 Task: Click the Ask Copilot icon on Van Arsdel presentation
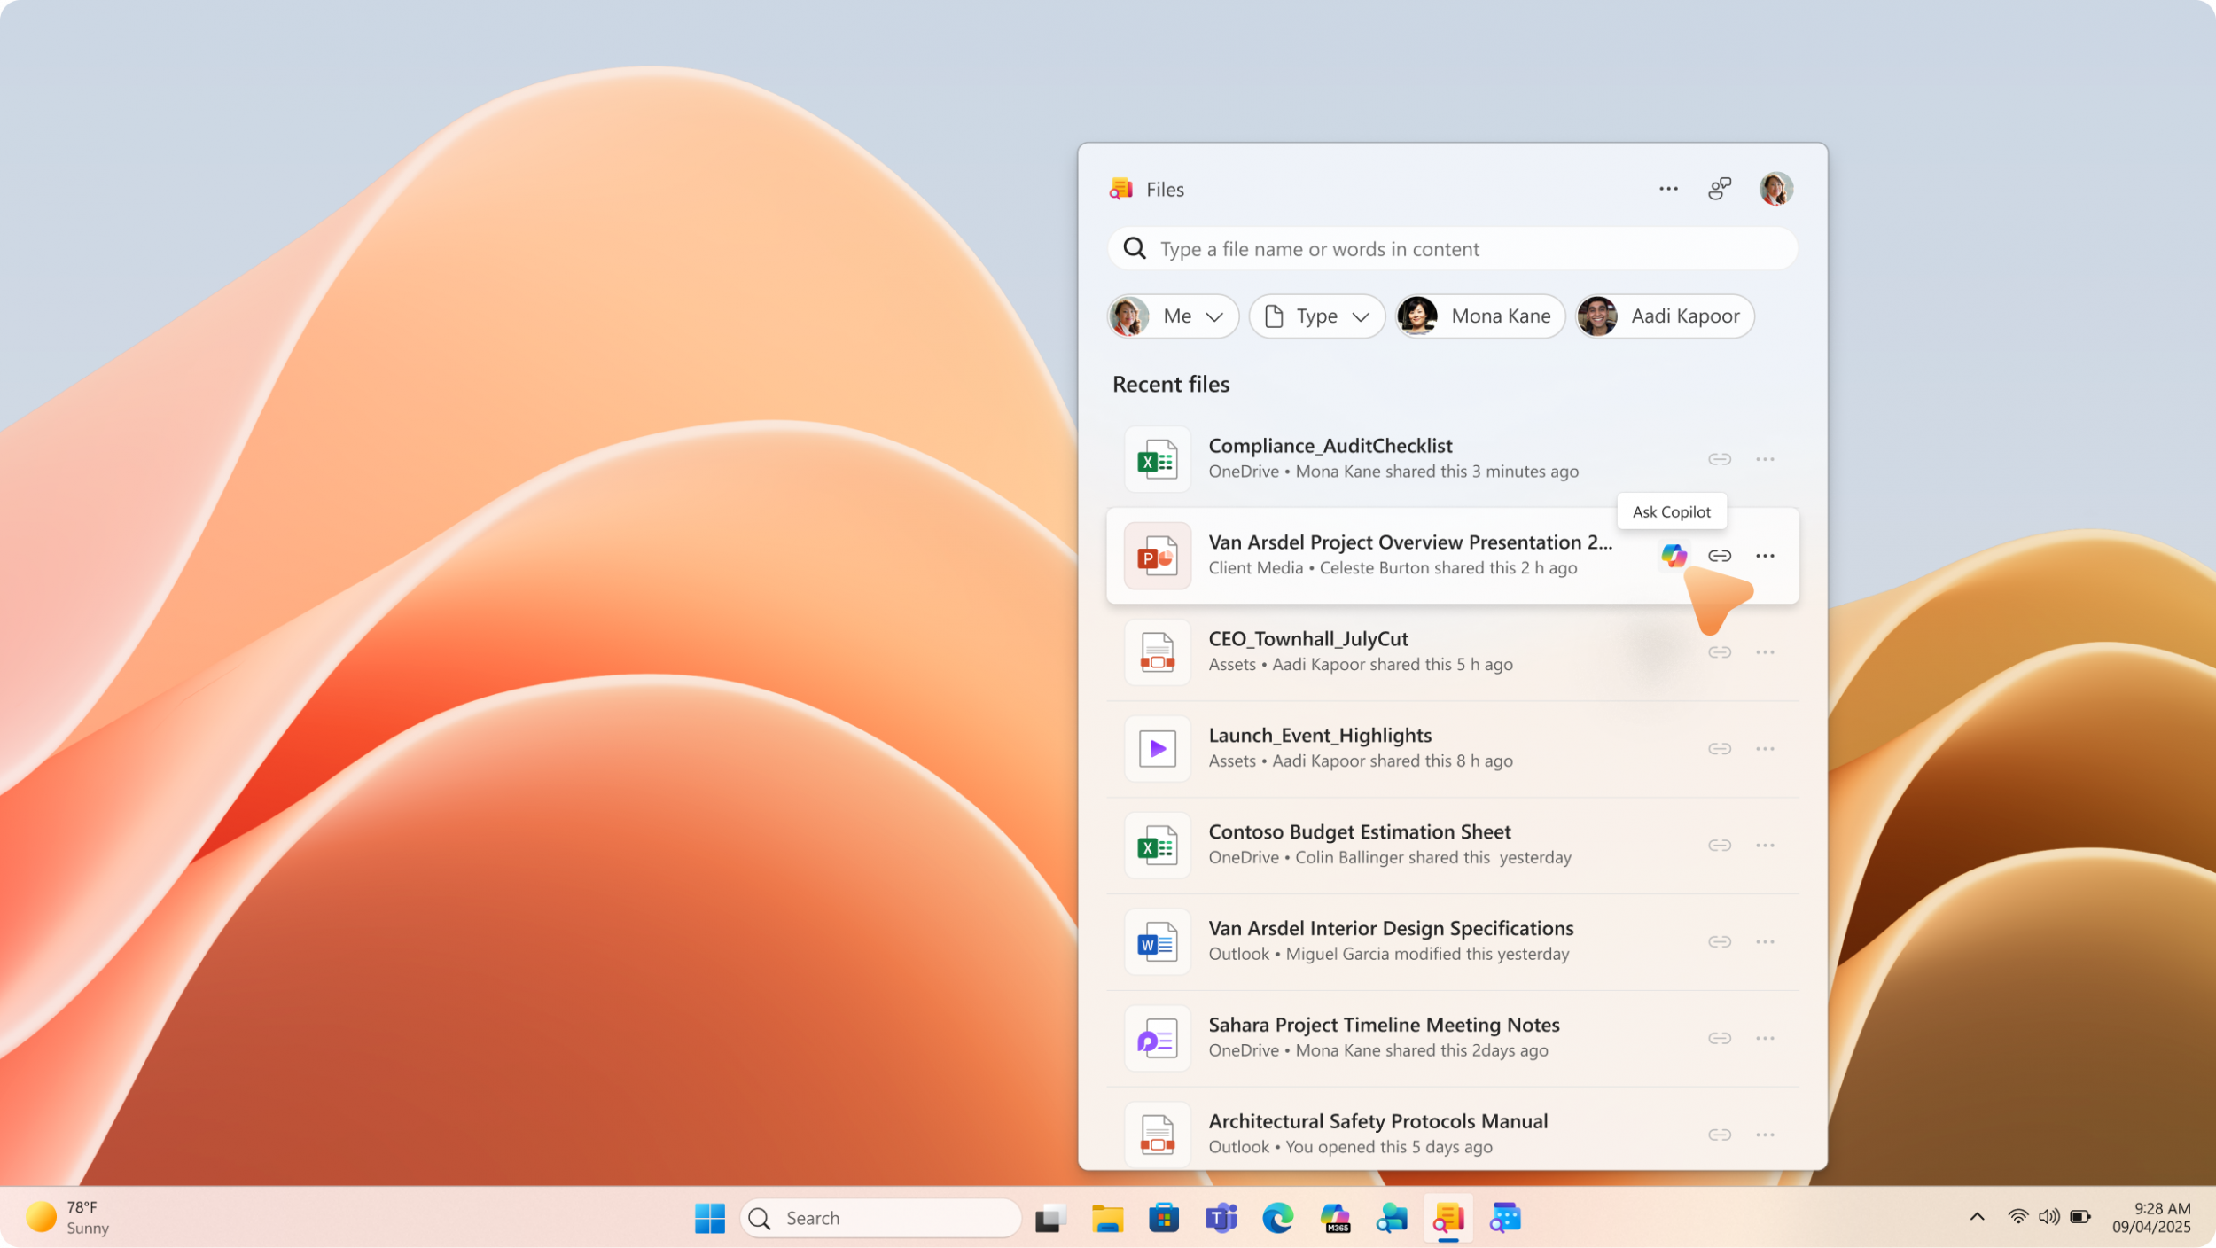[1674, 555]
